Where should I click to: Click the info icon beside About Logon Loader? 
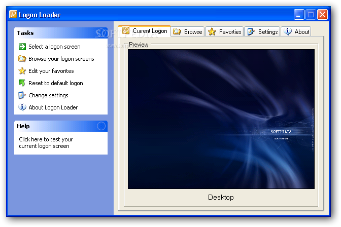coord(22,107)
